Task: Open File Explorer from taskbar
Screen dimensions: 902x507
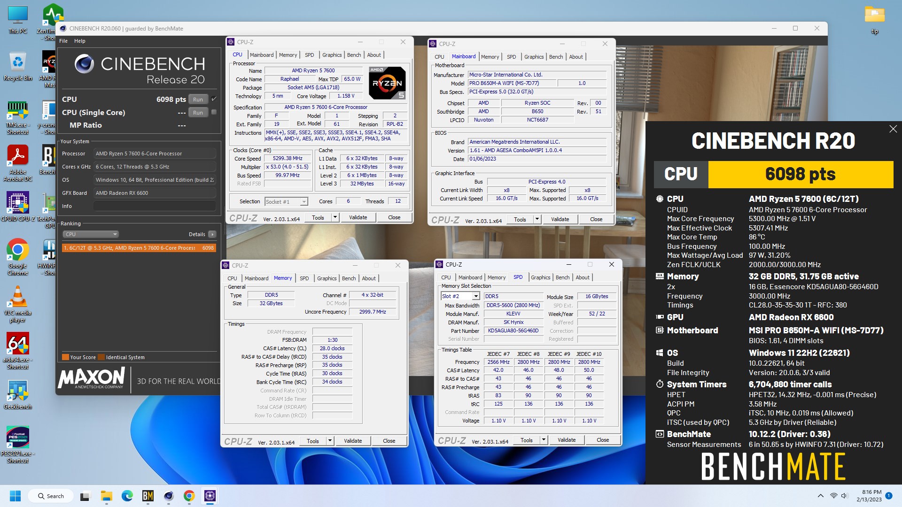Action: point(106,496)
